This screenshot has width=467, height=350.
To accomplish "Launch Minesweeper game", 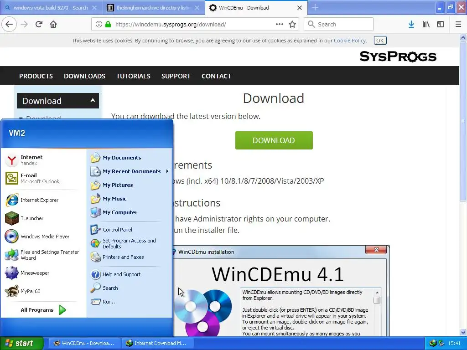I will (x=43, y=273).
